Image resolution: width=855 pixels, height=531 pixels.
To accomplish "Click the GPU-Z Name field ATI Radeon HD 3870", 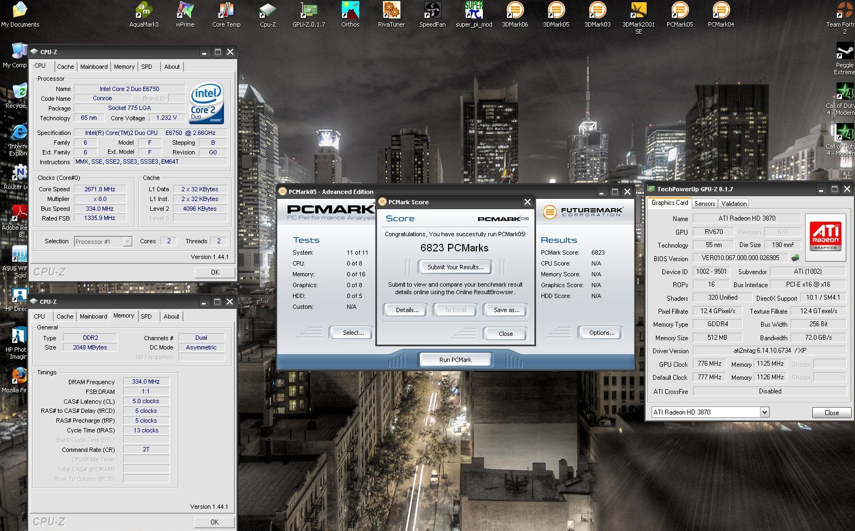I will coord(747,218).
